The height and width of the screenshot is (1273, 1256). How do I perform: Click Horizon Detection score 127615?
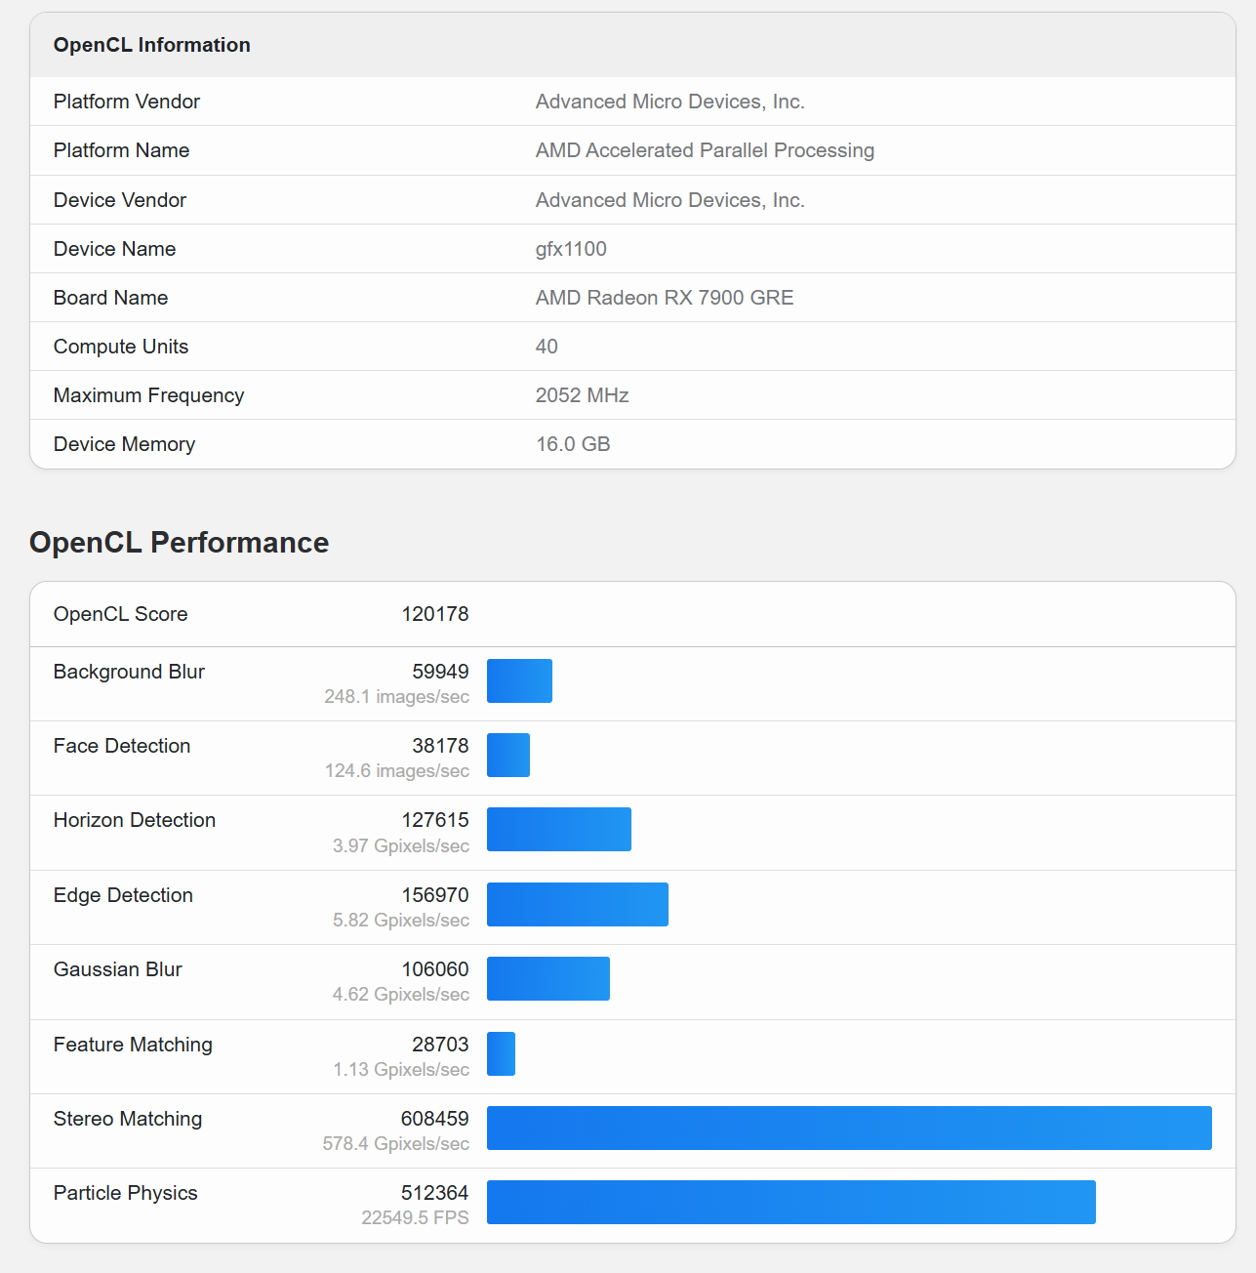(435, 820)
